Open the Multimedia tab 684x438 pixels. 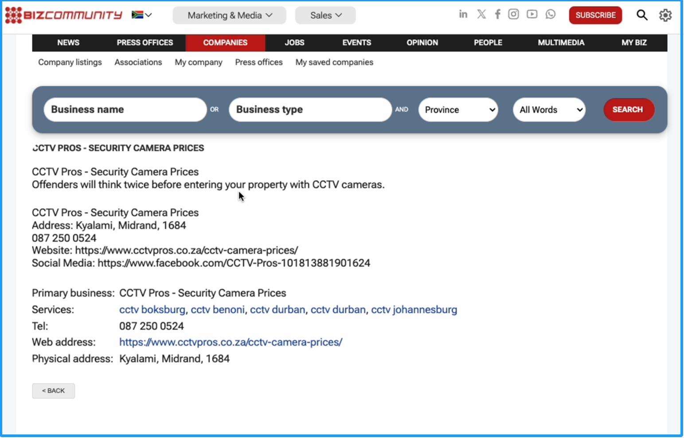coord(561,43)
